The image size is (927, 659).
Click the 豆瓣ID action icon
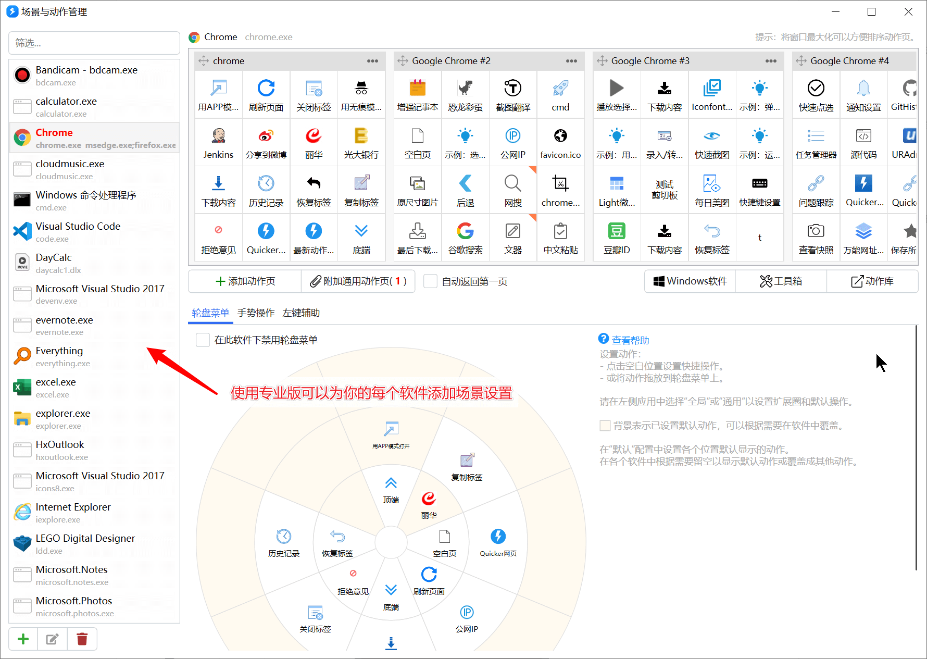(x=617, y=231)
